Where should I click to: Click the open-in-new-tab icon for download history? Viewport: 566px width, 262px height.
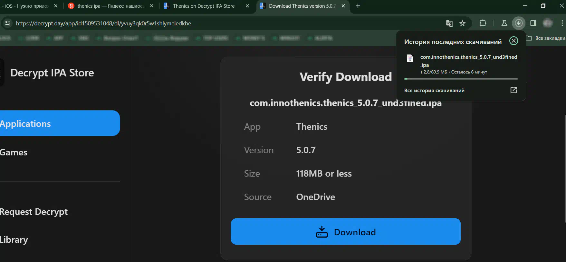point(513,90)
